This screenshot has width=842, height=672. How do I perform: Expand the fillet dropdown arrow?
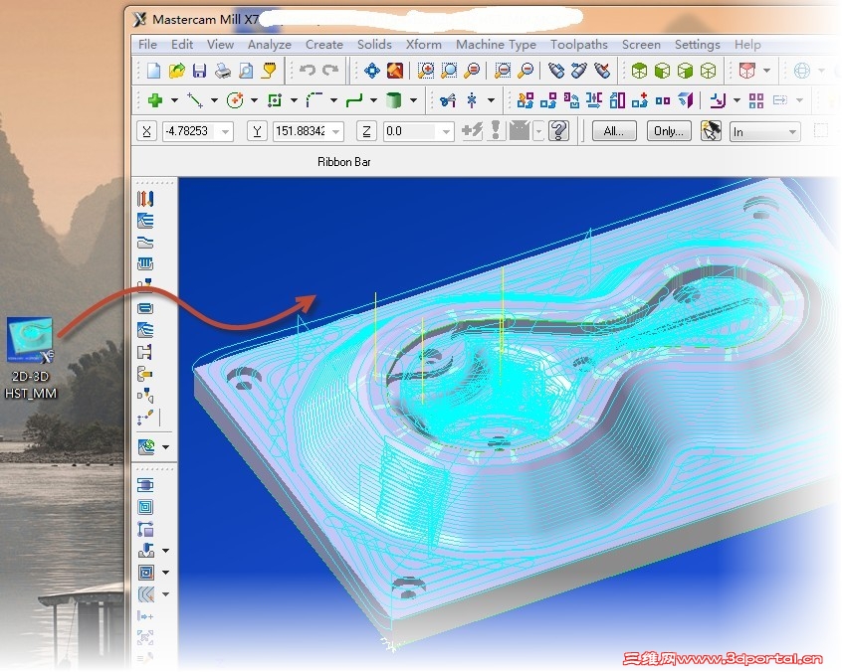[333, 100]
